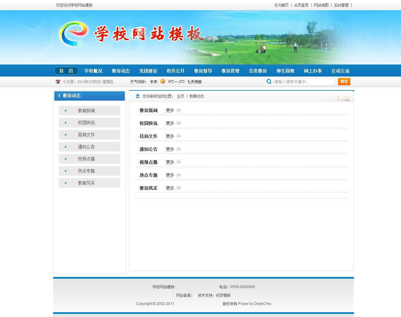Click 教育新闻 heading in main content
The width and height of the screenshot is (401, 317).
[148, 110]
